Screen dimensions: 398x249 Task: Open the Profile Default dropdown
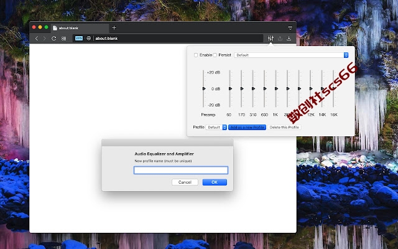point(216,127)
